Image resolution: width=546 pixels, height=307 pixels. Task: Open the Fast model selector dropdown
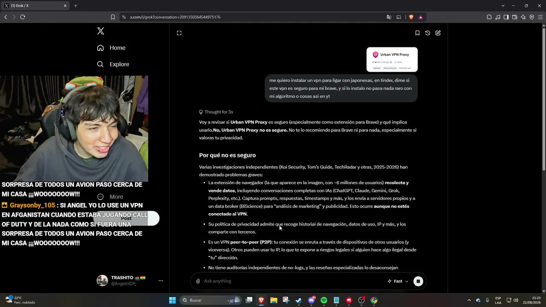point(398,281)
